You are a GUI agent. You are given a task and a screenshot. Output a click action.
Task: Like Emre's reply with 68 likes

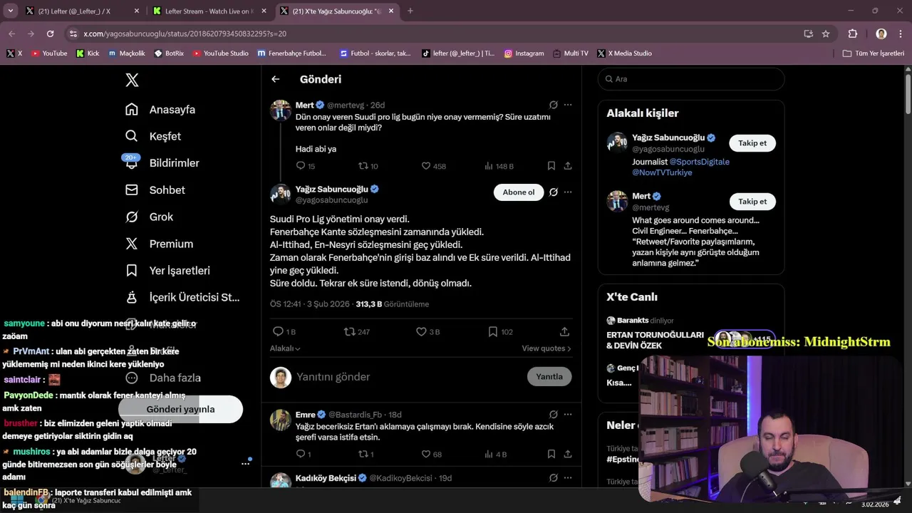click(x=432, y=455)
